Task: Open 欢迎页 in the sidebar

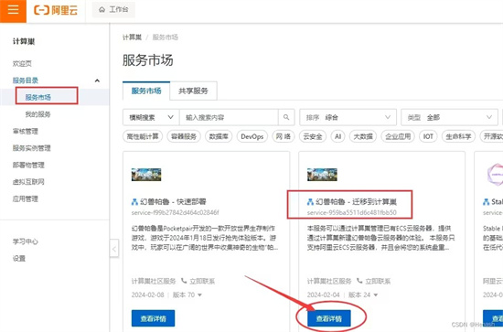Action: 22,63
